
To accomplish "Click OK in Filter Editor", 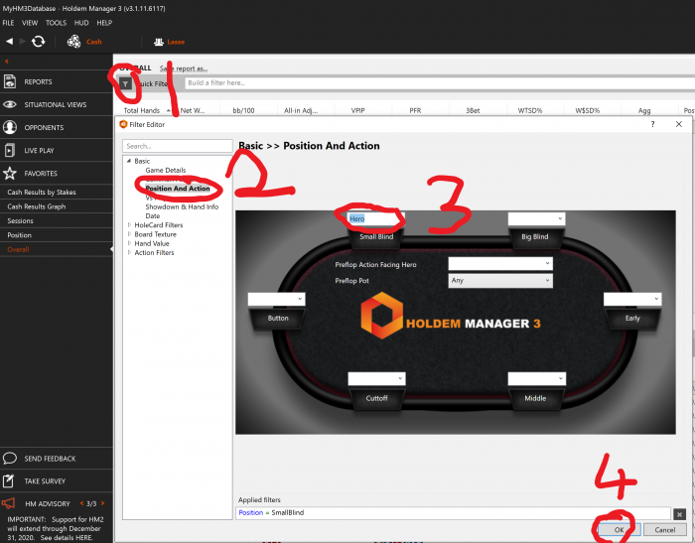I will tap(619, 530).
